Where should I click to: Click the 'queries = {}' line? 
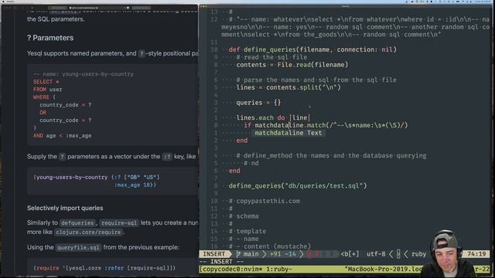click(x=258, y=103)
